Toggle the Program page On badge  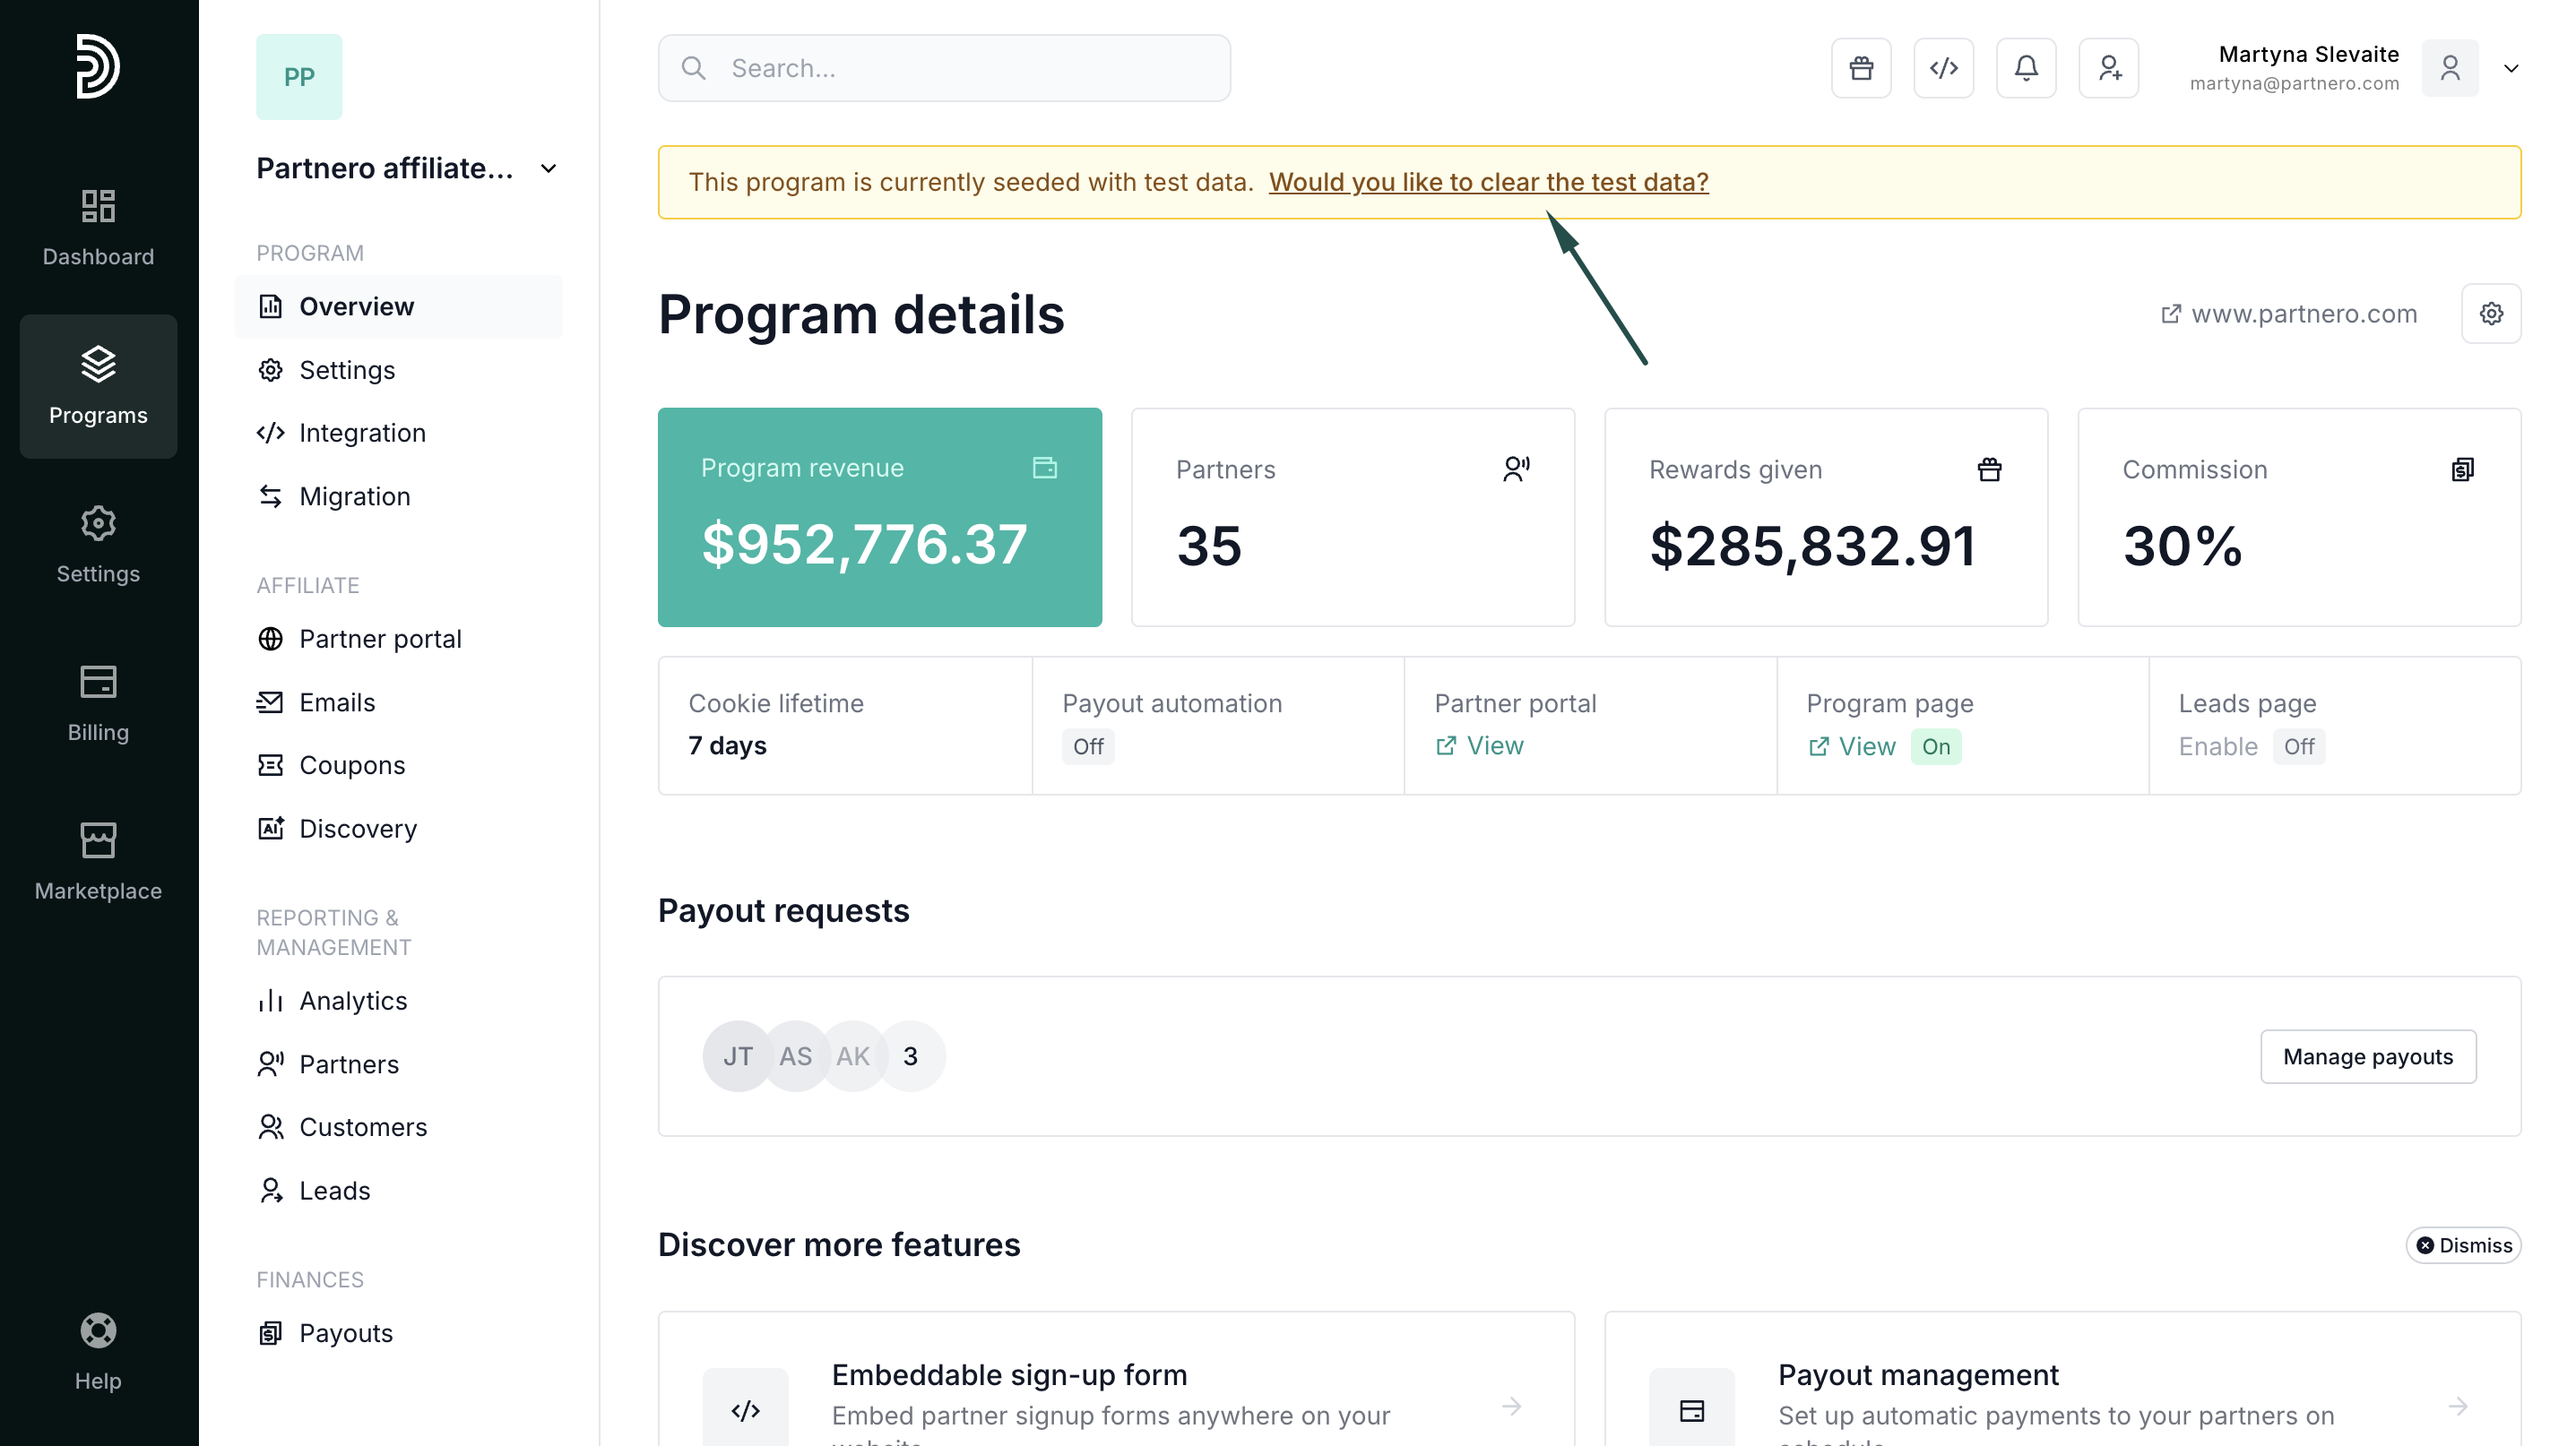click(x=1935, y=746)
